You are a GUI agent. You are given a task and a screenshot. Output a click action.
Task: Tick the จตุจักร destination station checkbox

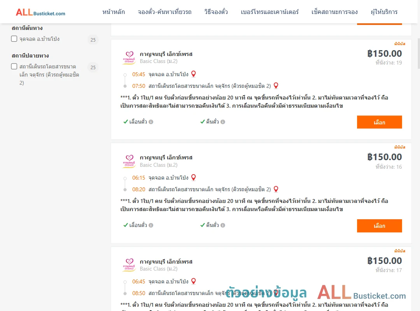pyautogui.click(x=14, y=66)
